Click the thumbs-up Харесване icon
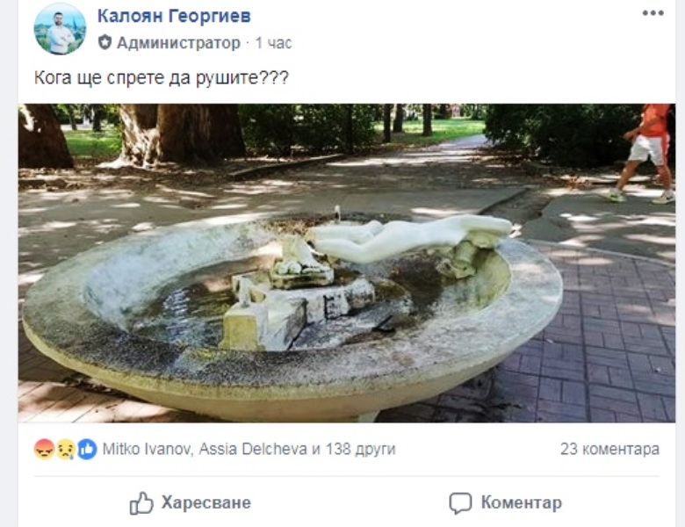The image size is (685, 527). pyautogui.click(x=141, y=503)
